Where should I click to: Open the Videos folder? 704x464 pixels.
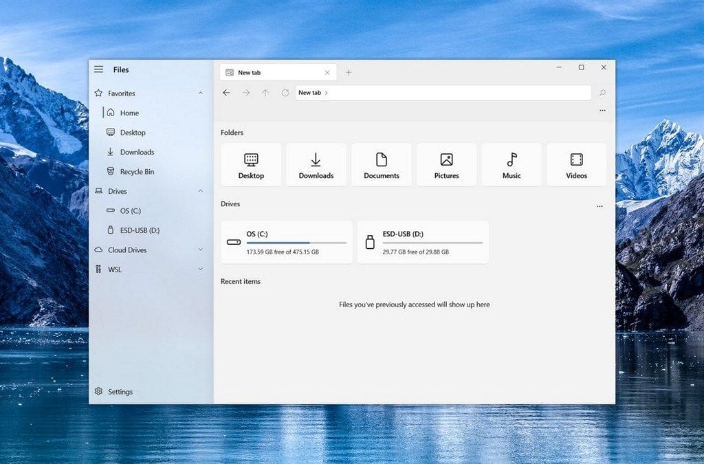click(x=576, y=164)
